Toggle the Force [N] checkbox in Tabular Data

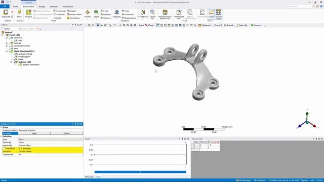coord(209,142)
